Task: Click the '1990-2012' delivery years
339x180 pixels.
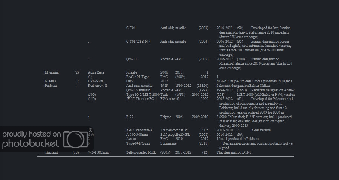Action: [183, 86]
